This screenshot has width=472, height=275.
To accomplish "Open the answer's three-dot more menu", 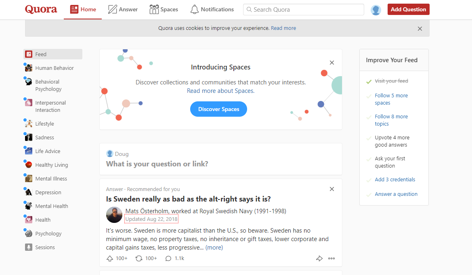I will (x=331, y=258).
